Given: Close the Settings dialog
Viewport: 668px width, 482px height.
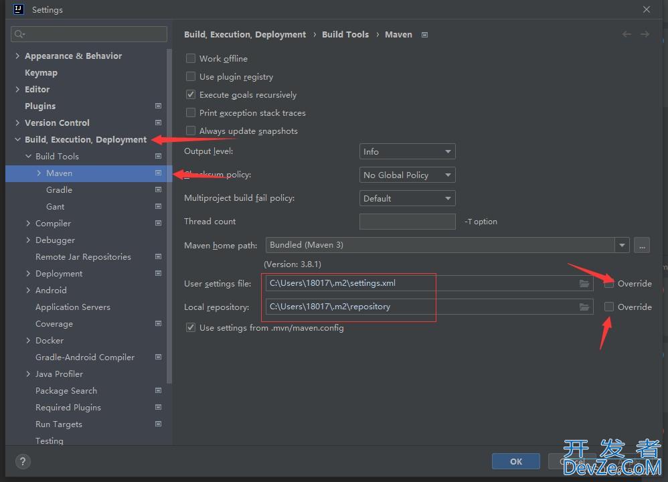Looking at the screenshot, I should click(x=647, y=9).
